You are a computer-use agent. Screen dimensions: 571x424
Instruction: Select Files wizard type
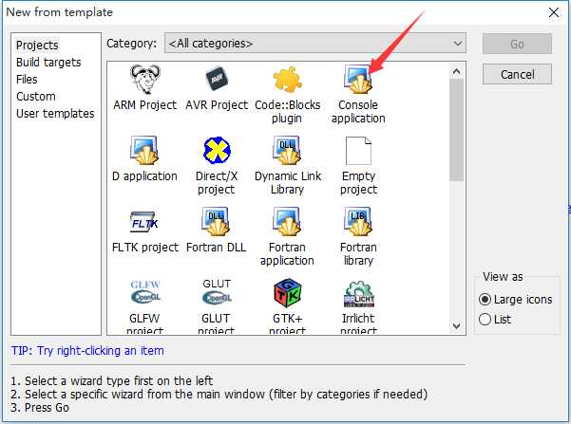(27, 80)
